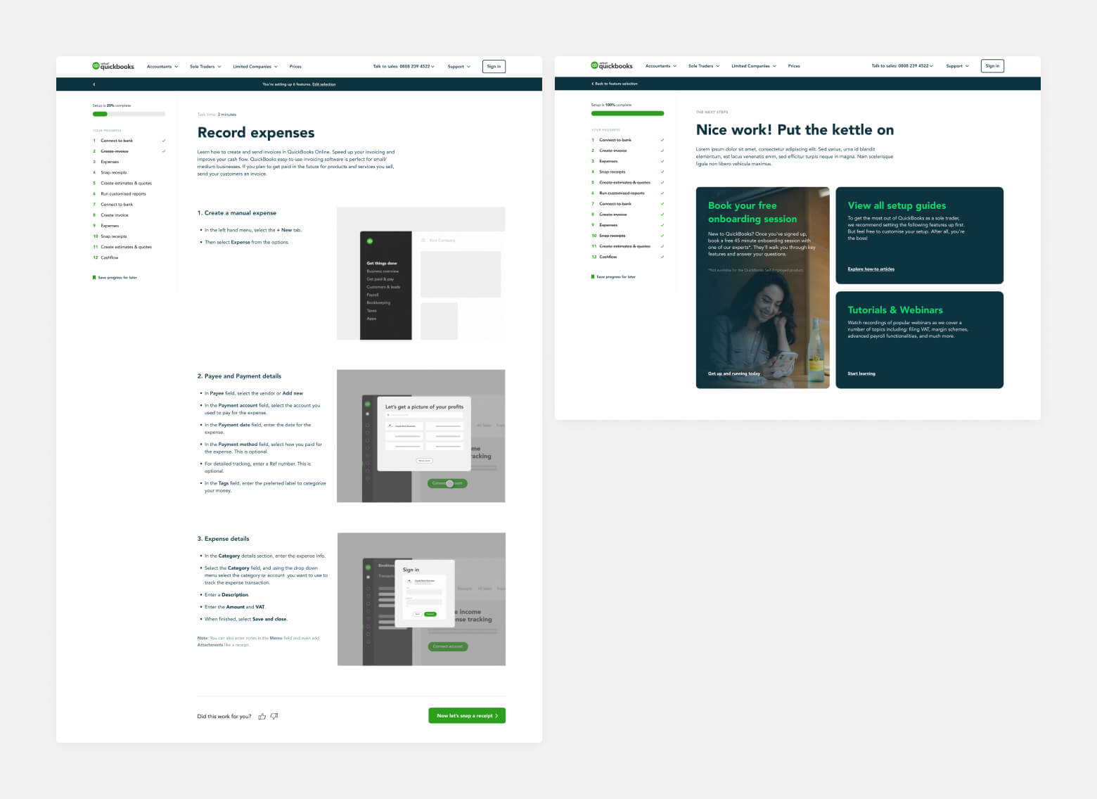Expand the Support dropdown
This screenshot has width=1097, height=799.
click(458, 66)
